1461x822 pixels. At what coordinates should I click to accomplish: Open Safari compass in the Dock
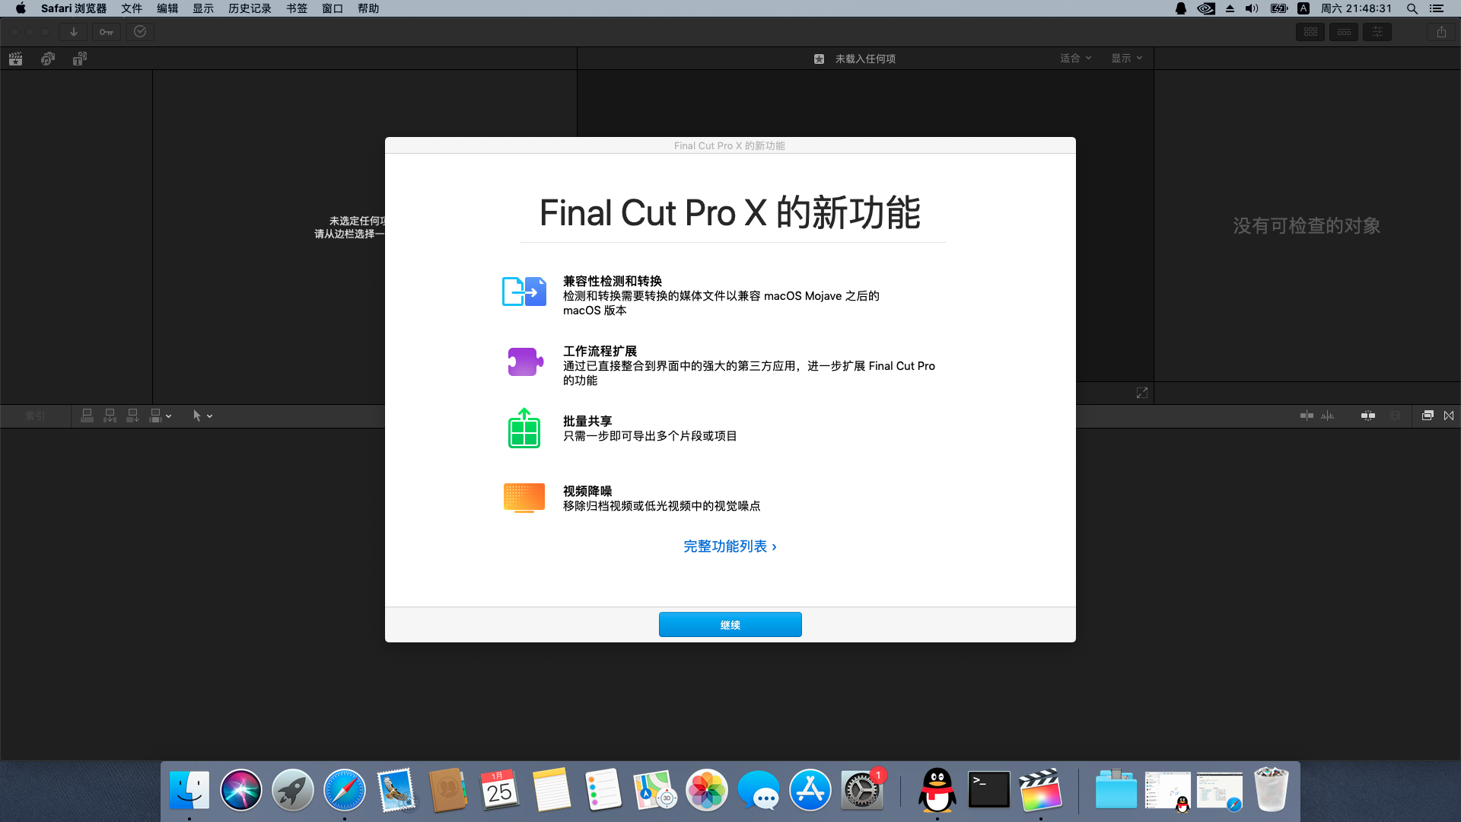[x=344, y=790]
